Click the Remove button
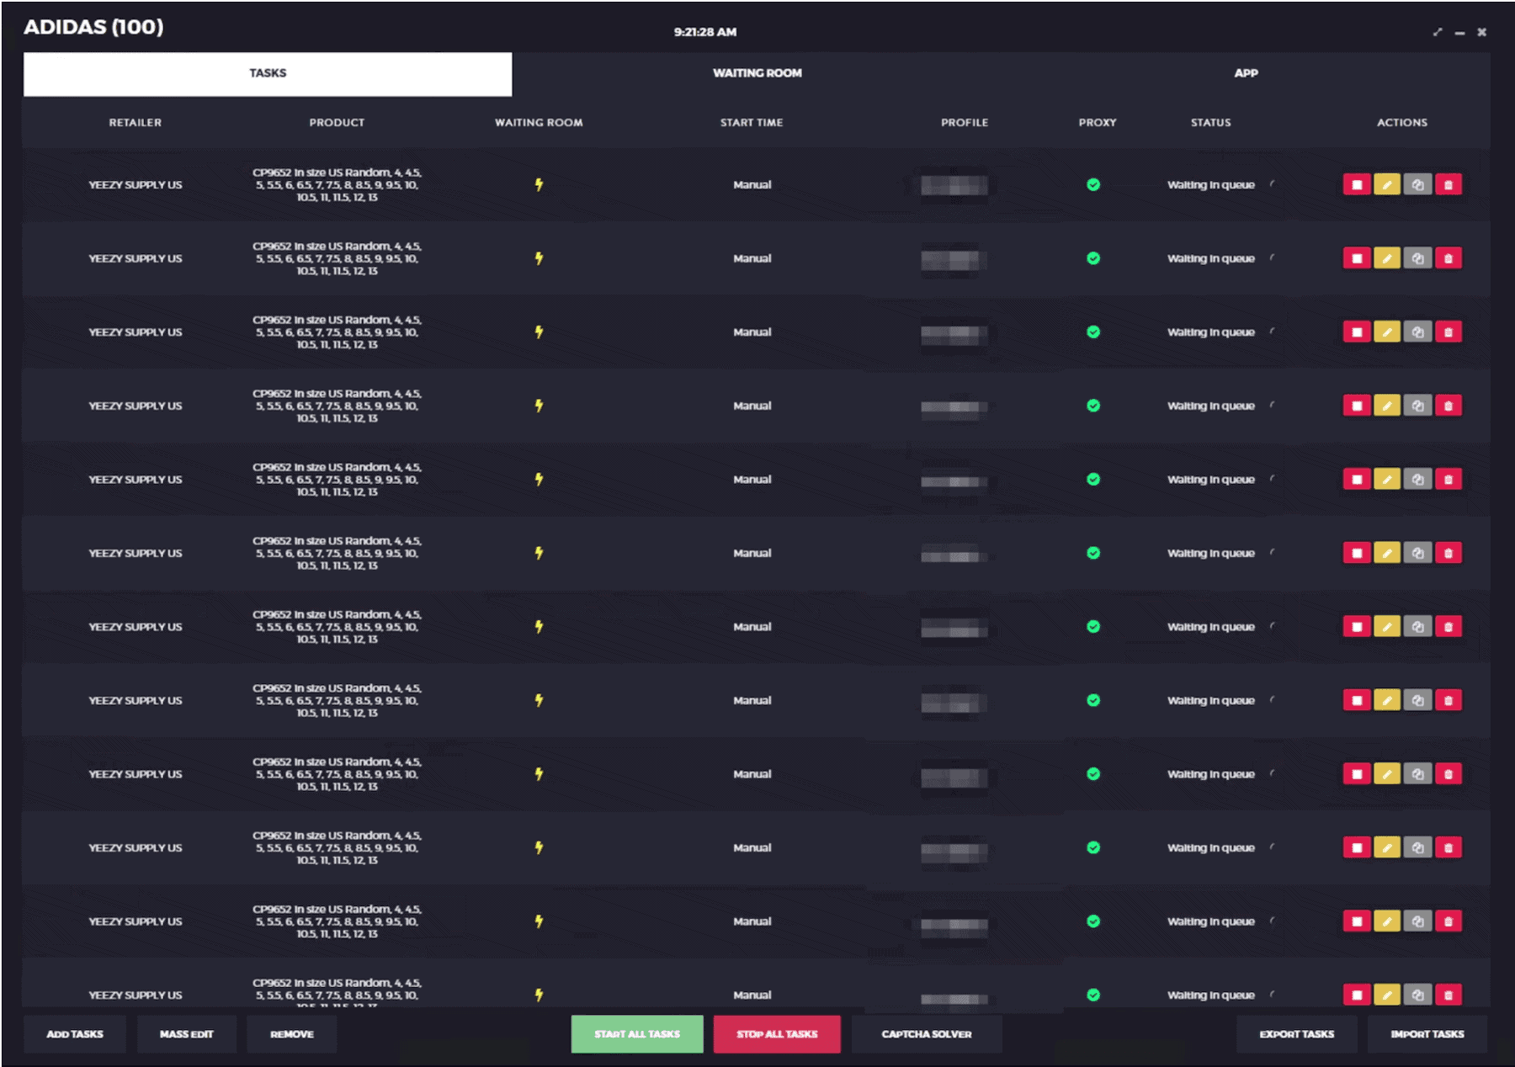 point(292,1034)
